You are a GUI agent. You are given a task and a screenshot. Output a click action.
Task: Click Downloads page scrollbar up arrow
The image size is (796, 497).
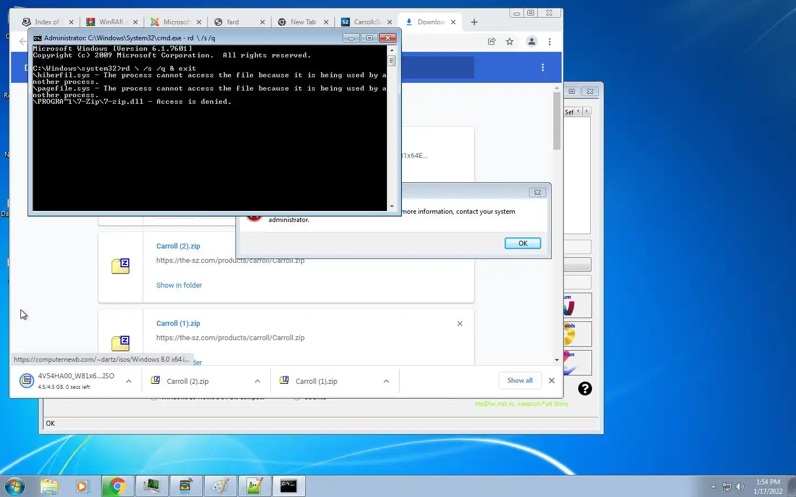557,88
